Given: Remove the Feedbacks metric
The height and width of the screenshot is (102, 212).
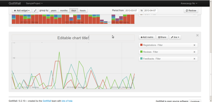Looking at the screenshot, I should 195,59.
